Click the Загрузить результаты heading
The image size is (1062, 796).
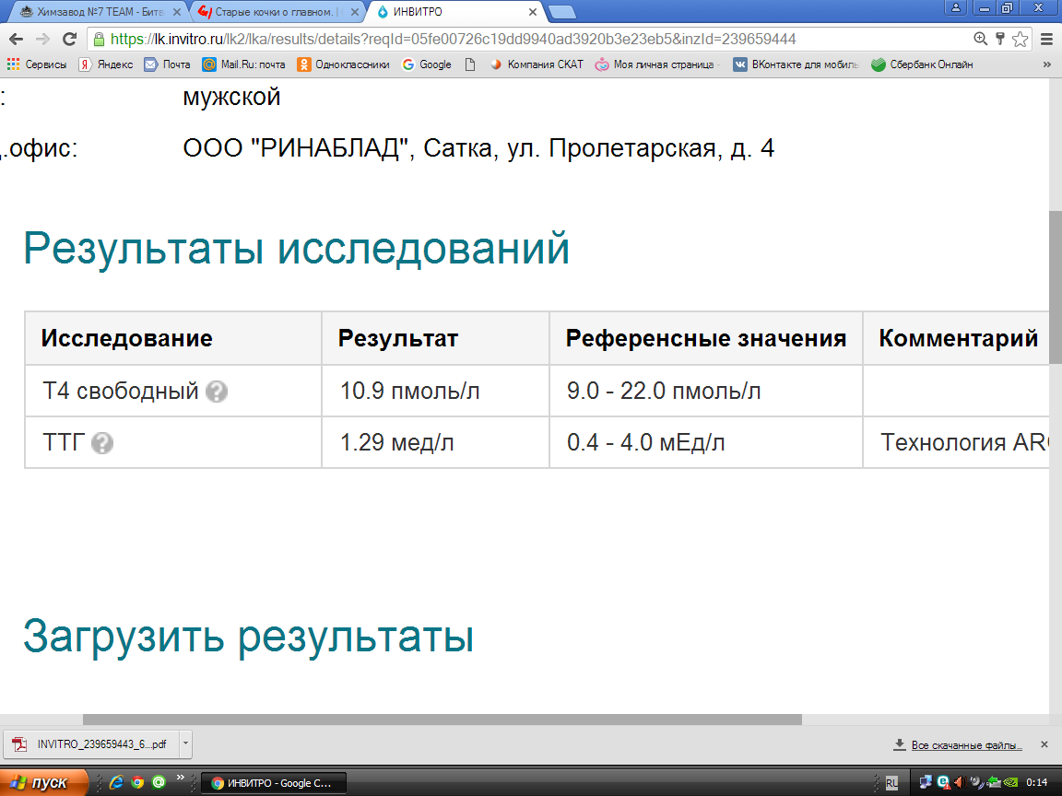pos(249,637)
